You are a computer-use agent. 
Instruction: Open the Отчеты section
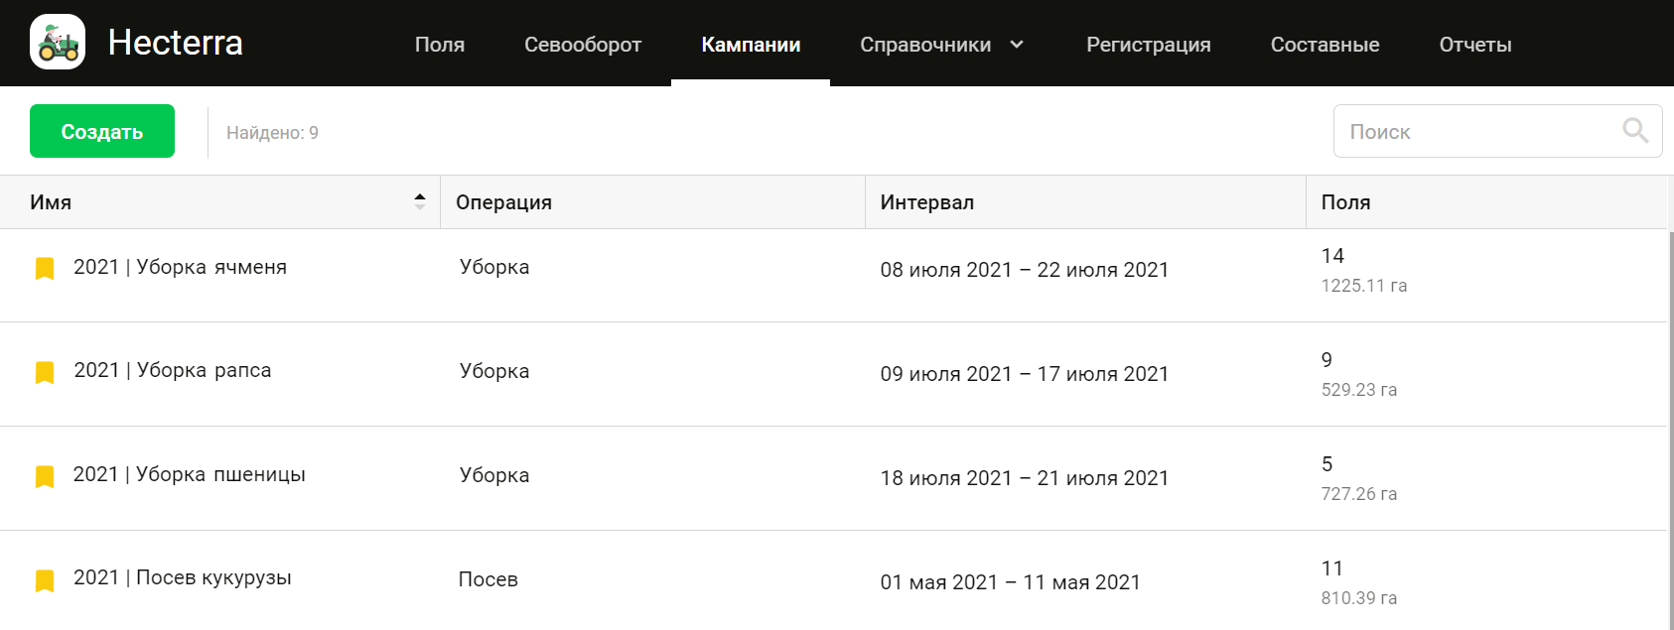point(1475,45)
